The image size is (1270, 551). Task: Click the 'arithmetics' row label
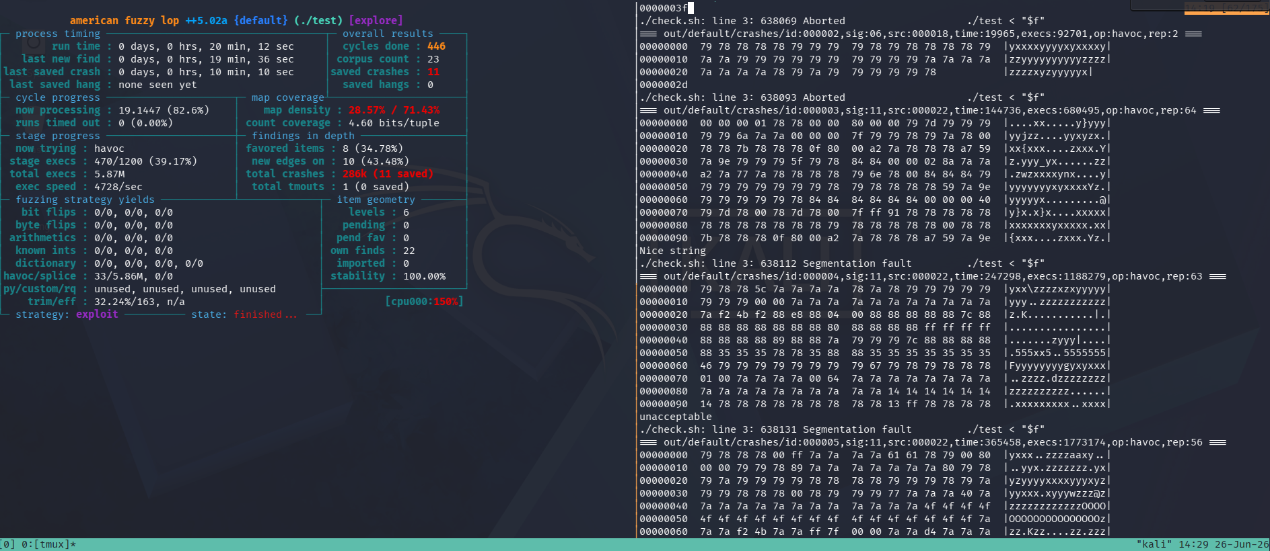point(42,238)
